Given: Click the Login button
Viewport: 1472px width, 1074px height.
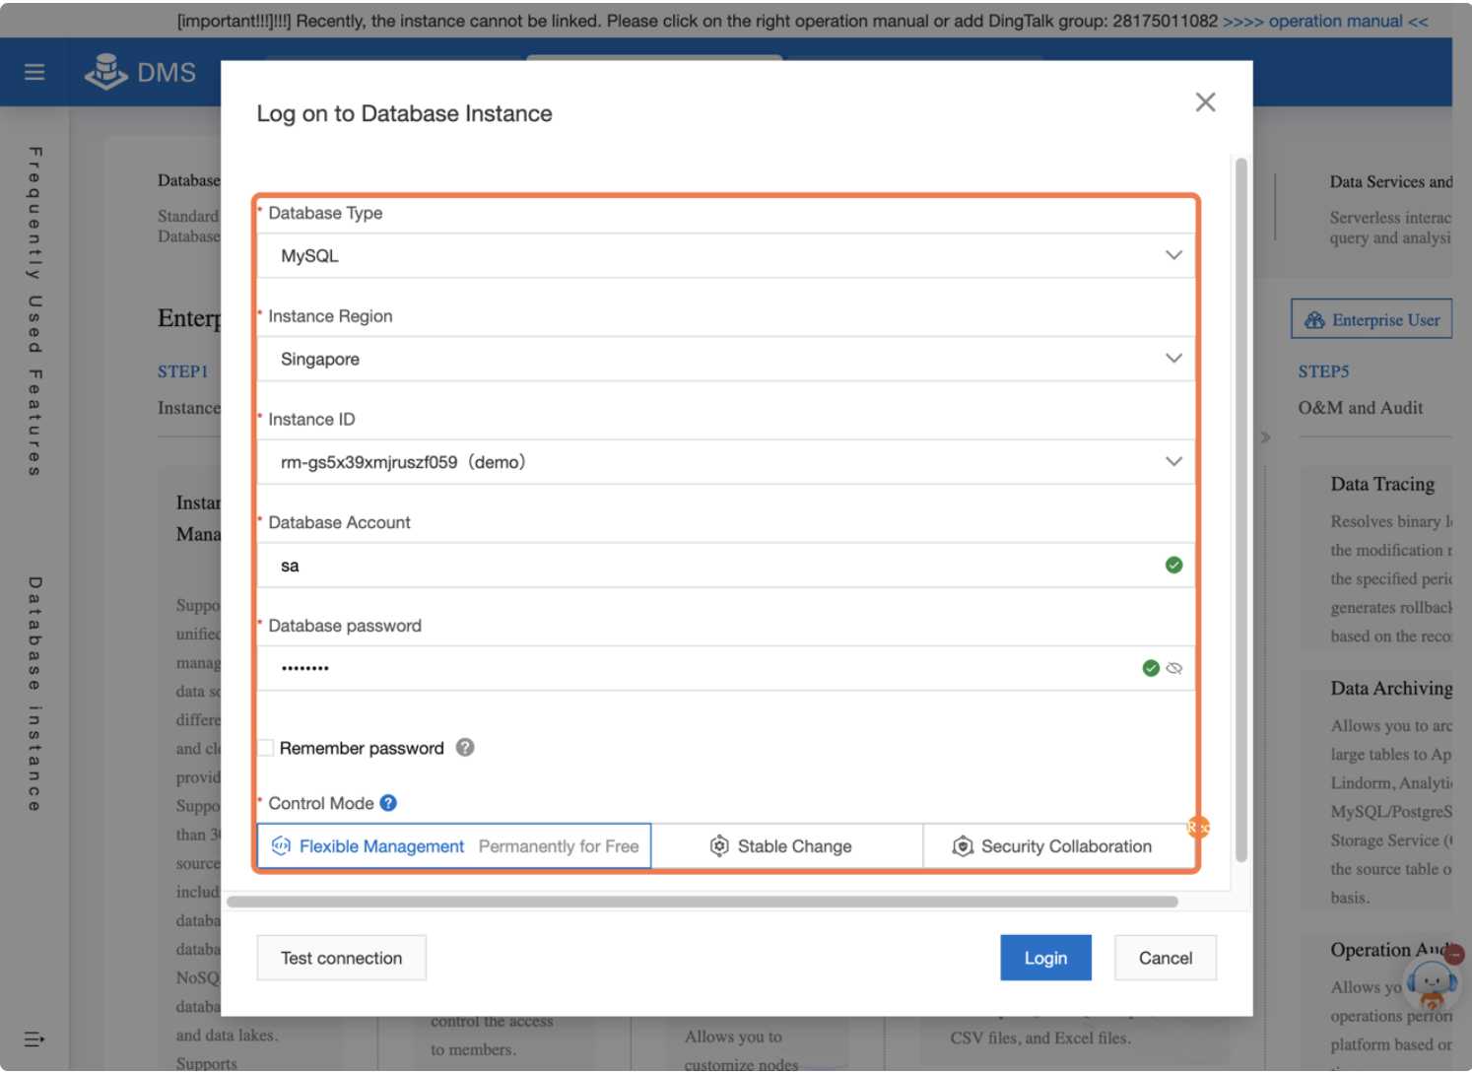Looking at the screenshot, I should (1045, 957).
